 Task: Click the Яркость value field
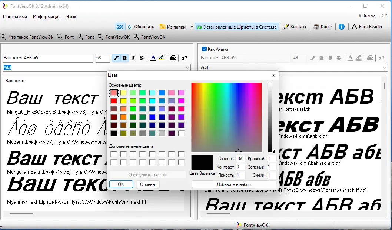click(240, 175)
